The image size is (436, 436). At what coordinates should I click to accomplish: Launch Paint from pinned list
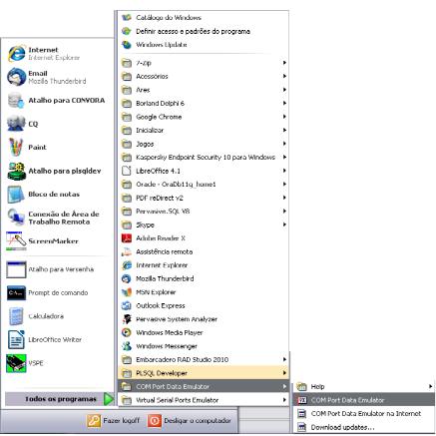(x=16, y=147)
